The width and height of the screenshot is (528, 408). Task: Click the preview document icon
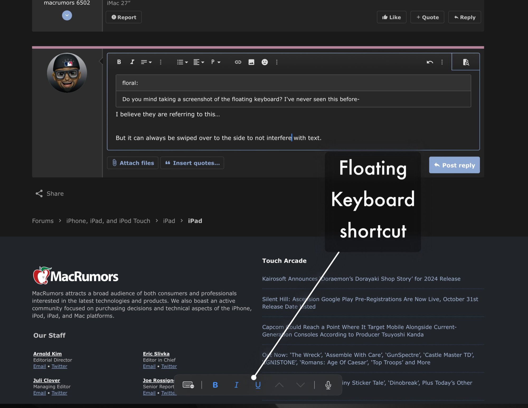(466, 62)
